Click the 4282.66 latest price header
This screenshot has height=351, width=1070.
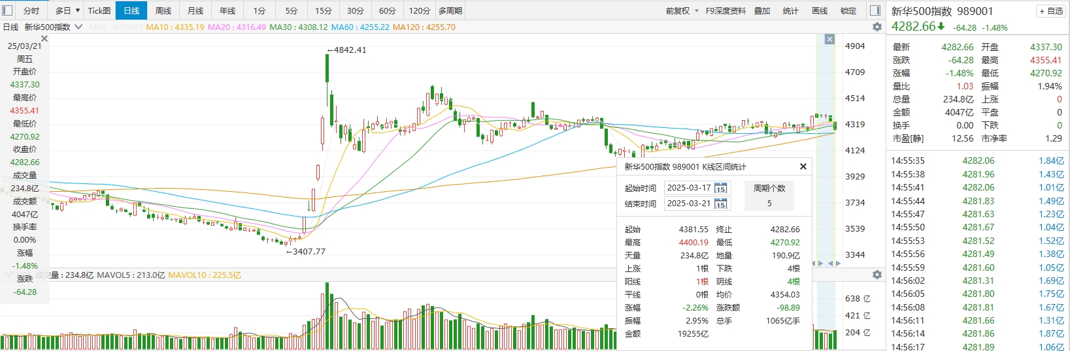coord(914,26)
